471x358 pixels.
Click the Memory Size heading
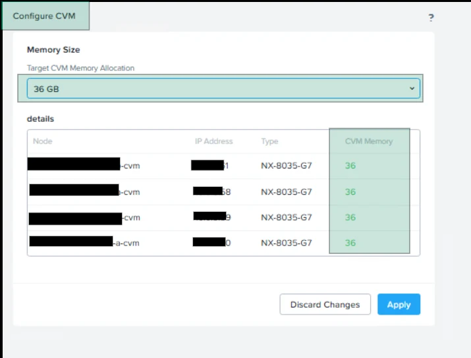click(53, 50)
